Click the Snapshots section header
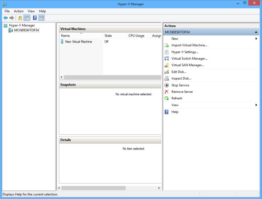This screenshot has height=199, width=262. [110, 85]
